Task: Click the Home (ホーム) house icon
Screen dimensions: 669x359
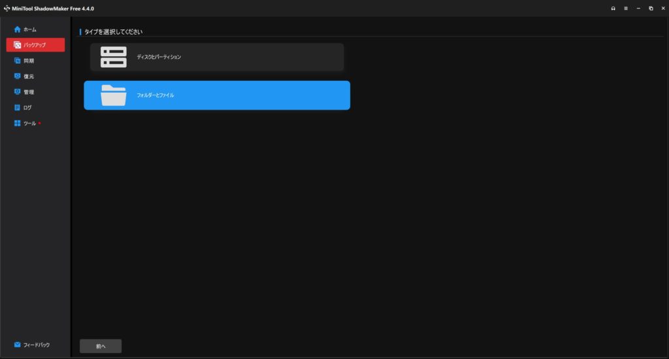Action: (18, 29)
